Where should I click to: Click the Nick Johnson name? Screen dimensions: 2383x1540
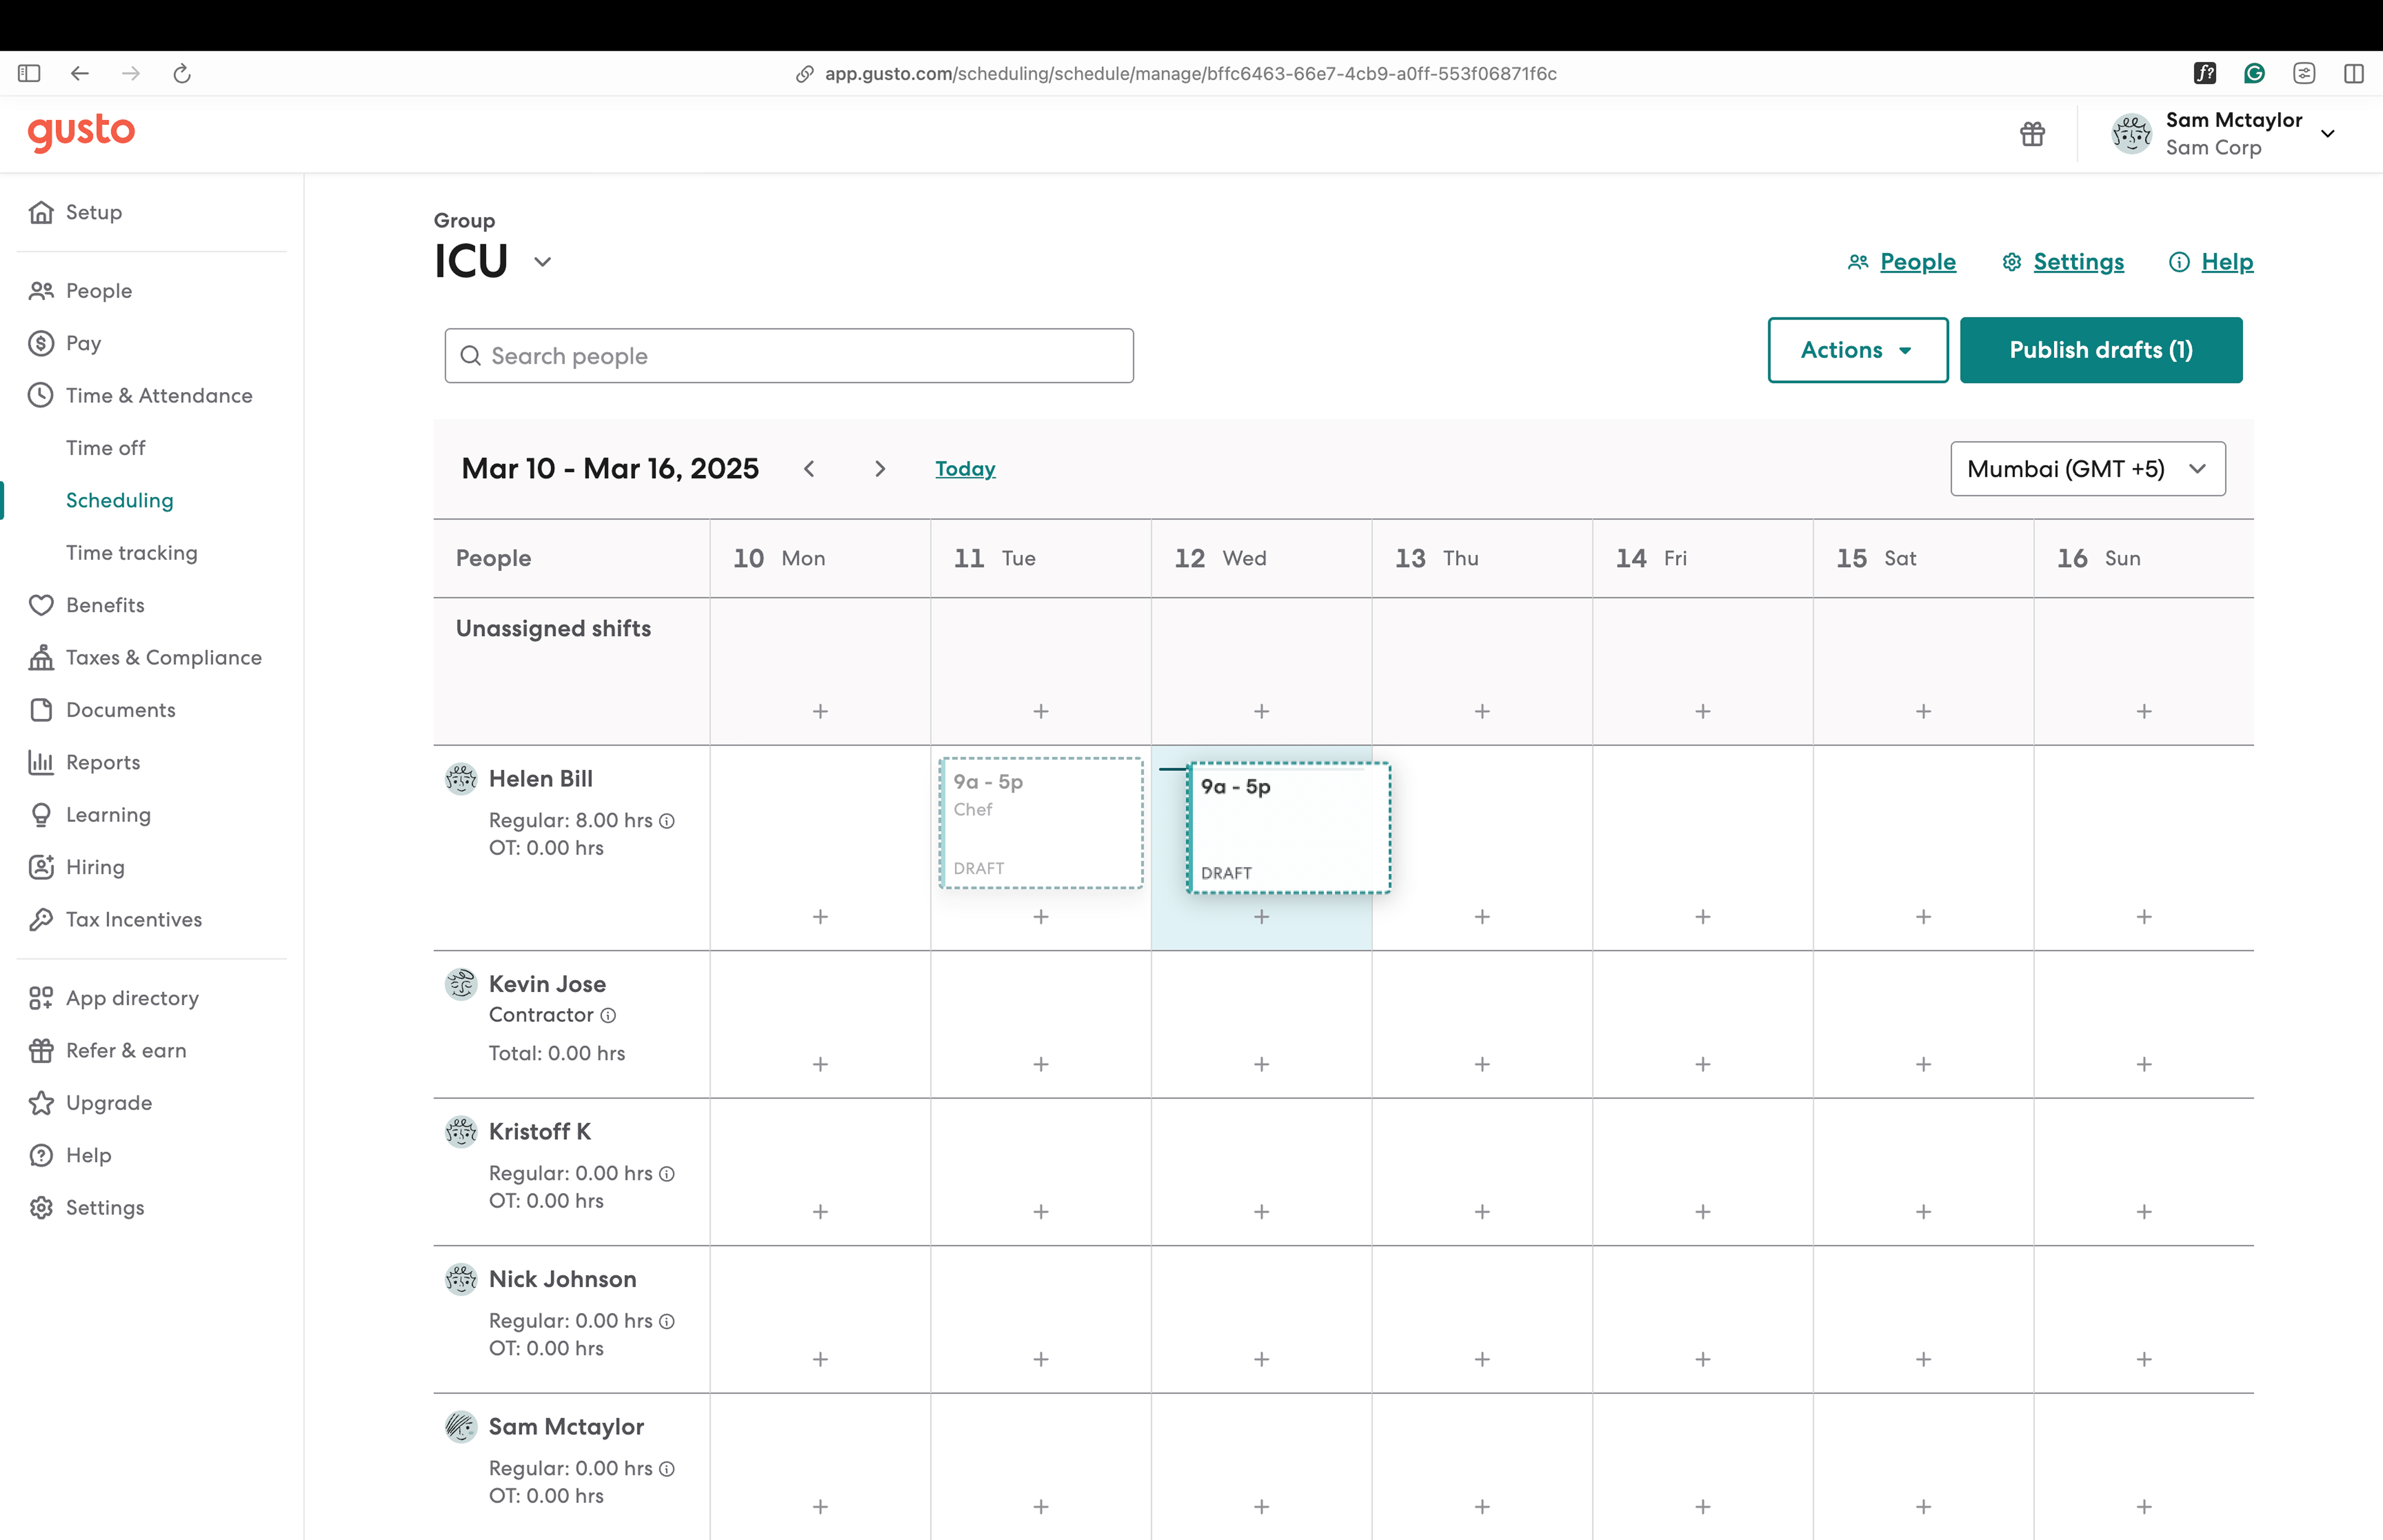coord(562,1279)
